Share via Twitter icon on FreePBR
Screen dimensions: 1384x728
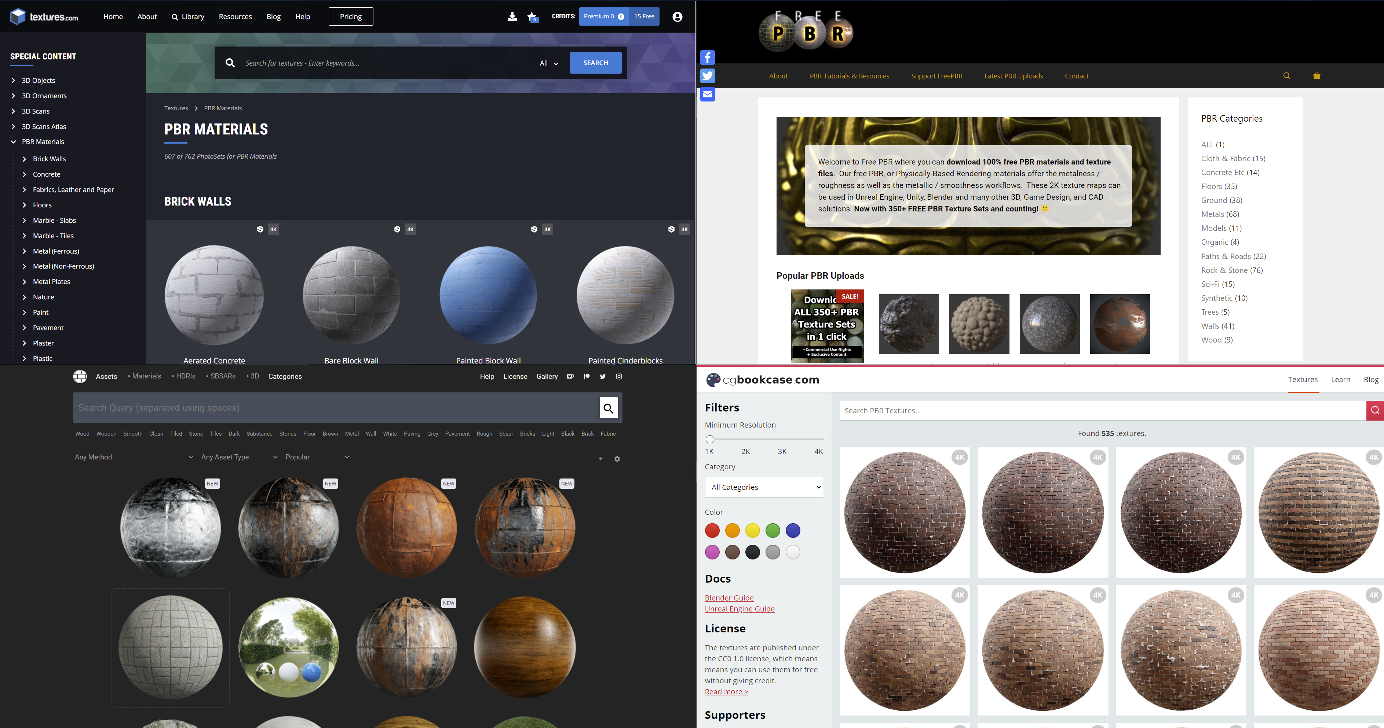click(708, 75)
